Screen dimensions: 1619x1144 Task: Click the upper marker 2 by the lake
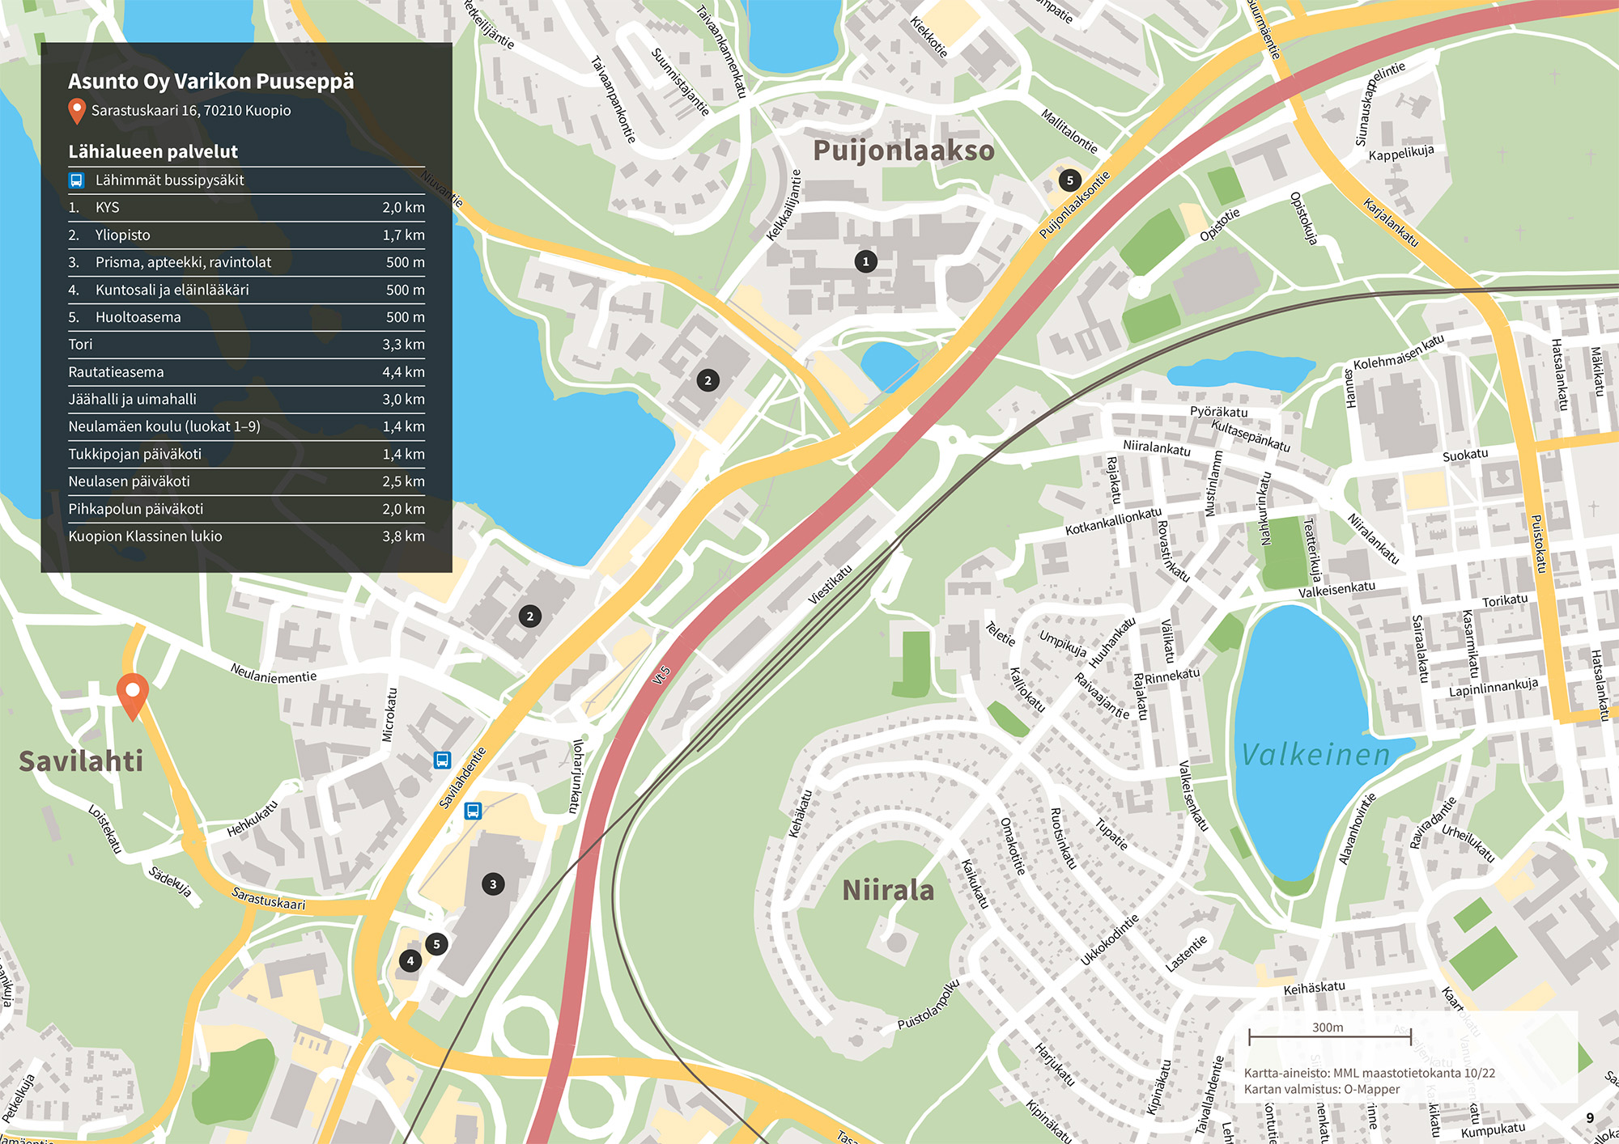pyautogui.click(x=708, y=380)
